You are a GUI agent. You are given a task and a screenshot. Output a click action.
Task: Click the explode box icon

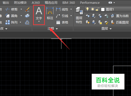27,16
